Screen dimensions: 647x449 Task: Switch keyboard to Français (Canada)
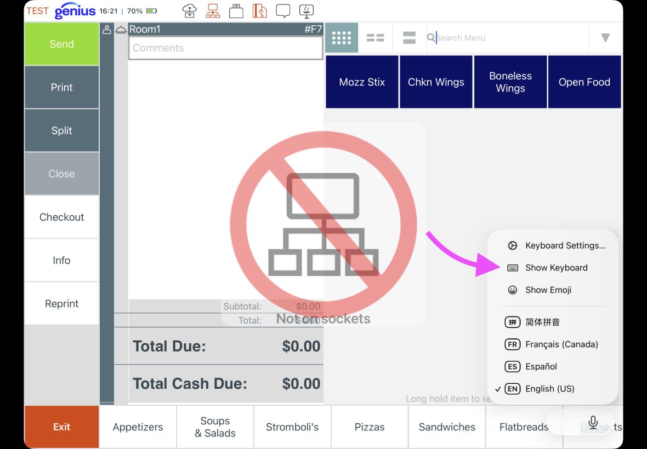553,344
